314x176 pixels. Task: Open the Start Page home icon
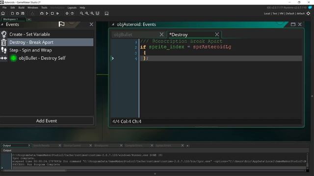coord(3,14)
